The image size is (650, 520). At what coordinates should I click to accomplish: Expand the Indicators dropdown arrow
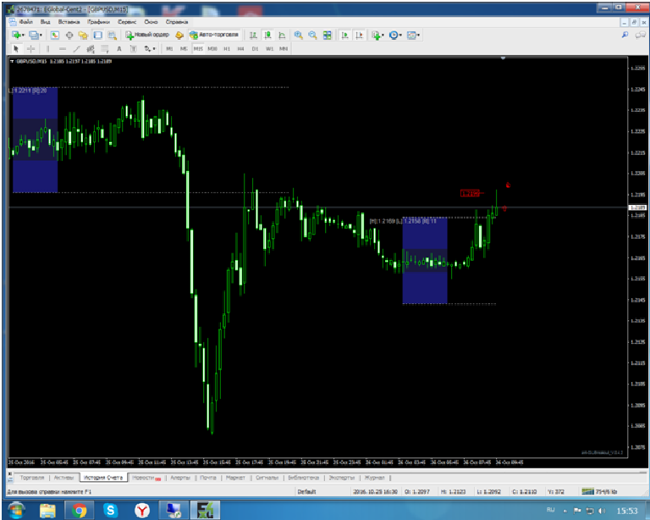point(383,36)
